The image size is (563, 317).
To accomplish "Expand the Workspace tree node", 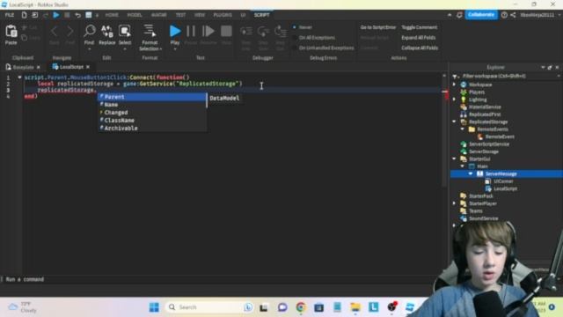I will [x=454, y=85].
